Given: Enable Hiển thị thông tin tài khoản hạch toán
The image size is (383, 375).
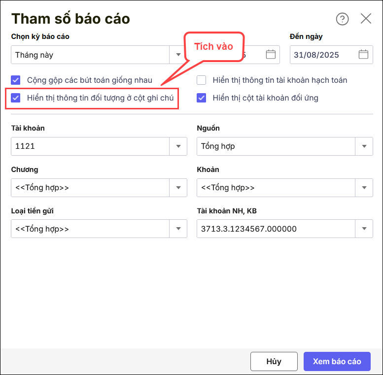Looking at the screenshot, I should [201, 80].
